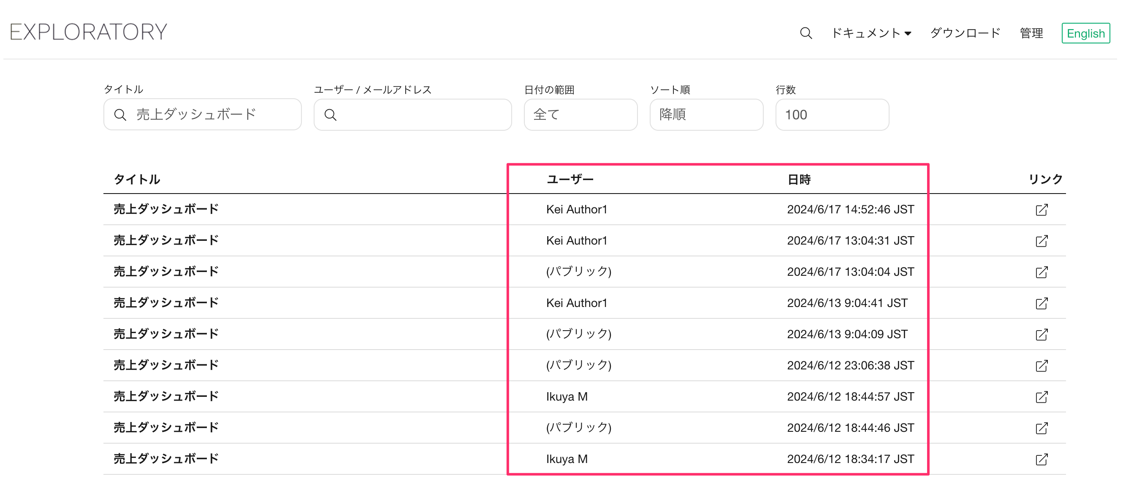Open the ソート順 dropdown showing 降順
The image size is (1123, 490).
706,115
